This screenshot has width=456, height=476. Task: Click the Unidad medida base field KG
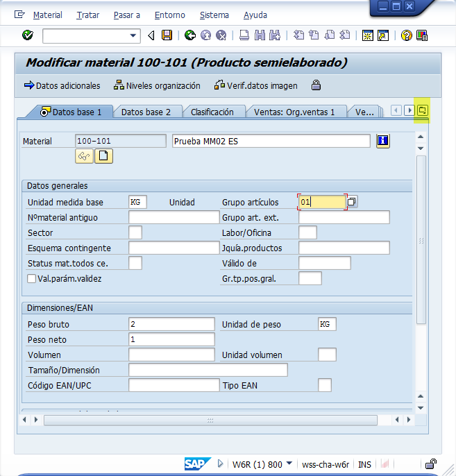point(138,202)
